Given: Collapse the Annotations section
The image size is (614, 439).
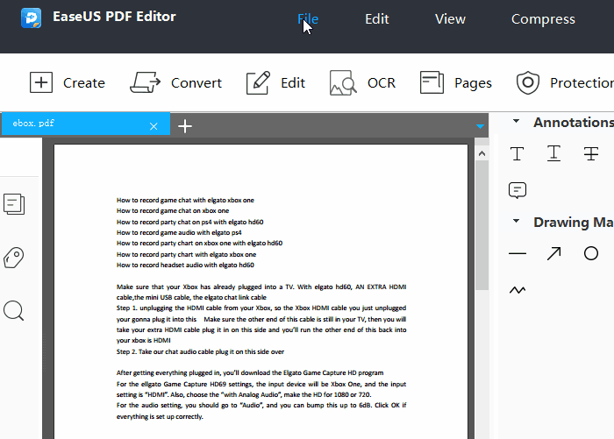Looking at the screenshot, I should 516,121.
